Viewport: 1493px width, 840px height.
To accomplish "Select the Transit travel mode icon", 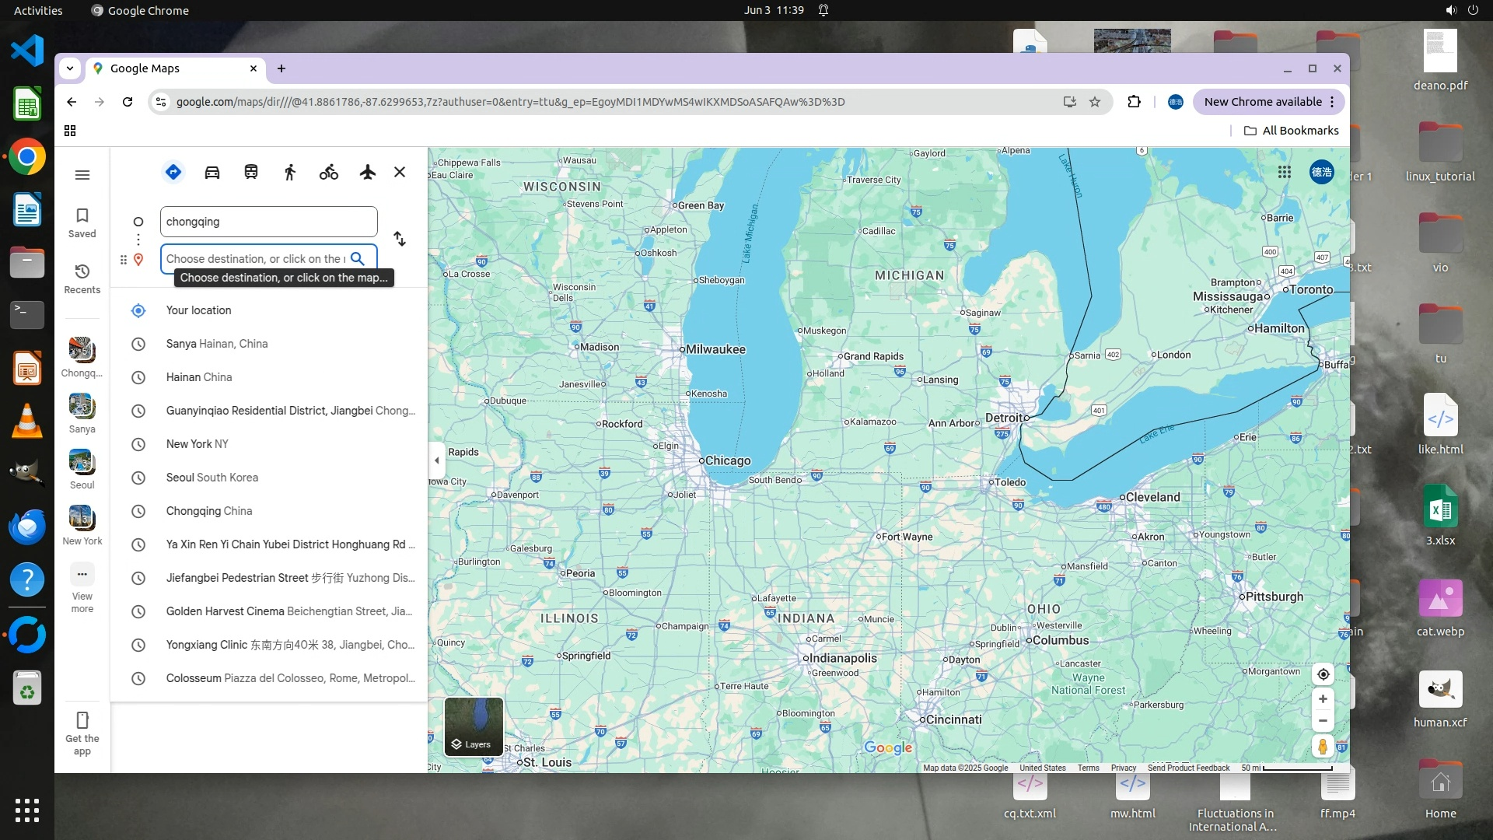I will pyautogui.click(x=251, y=172).
